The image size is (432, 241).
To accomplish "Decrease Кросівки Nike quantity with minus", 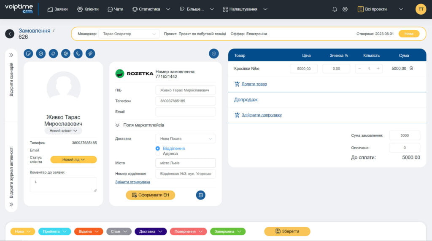I will (x=359, y=69).
